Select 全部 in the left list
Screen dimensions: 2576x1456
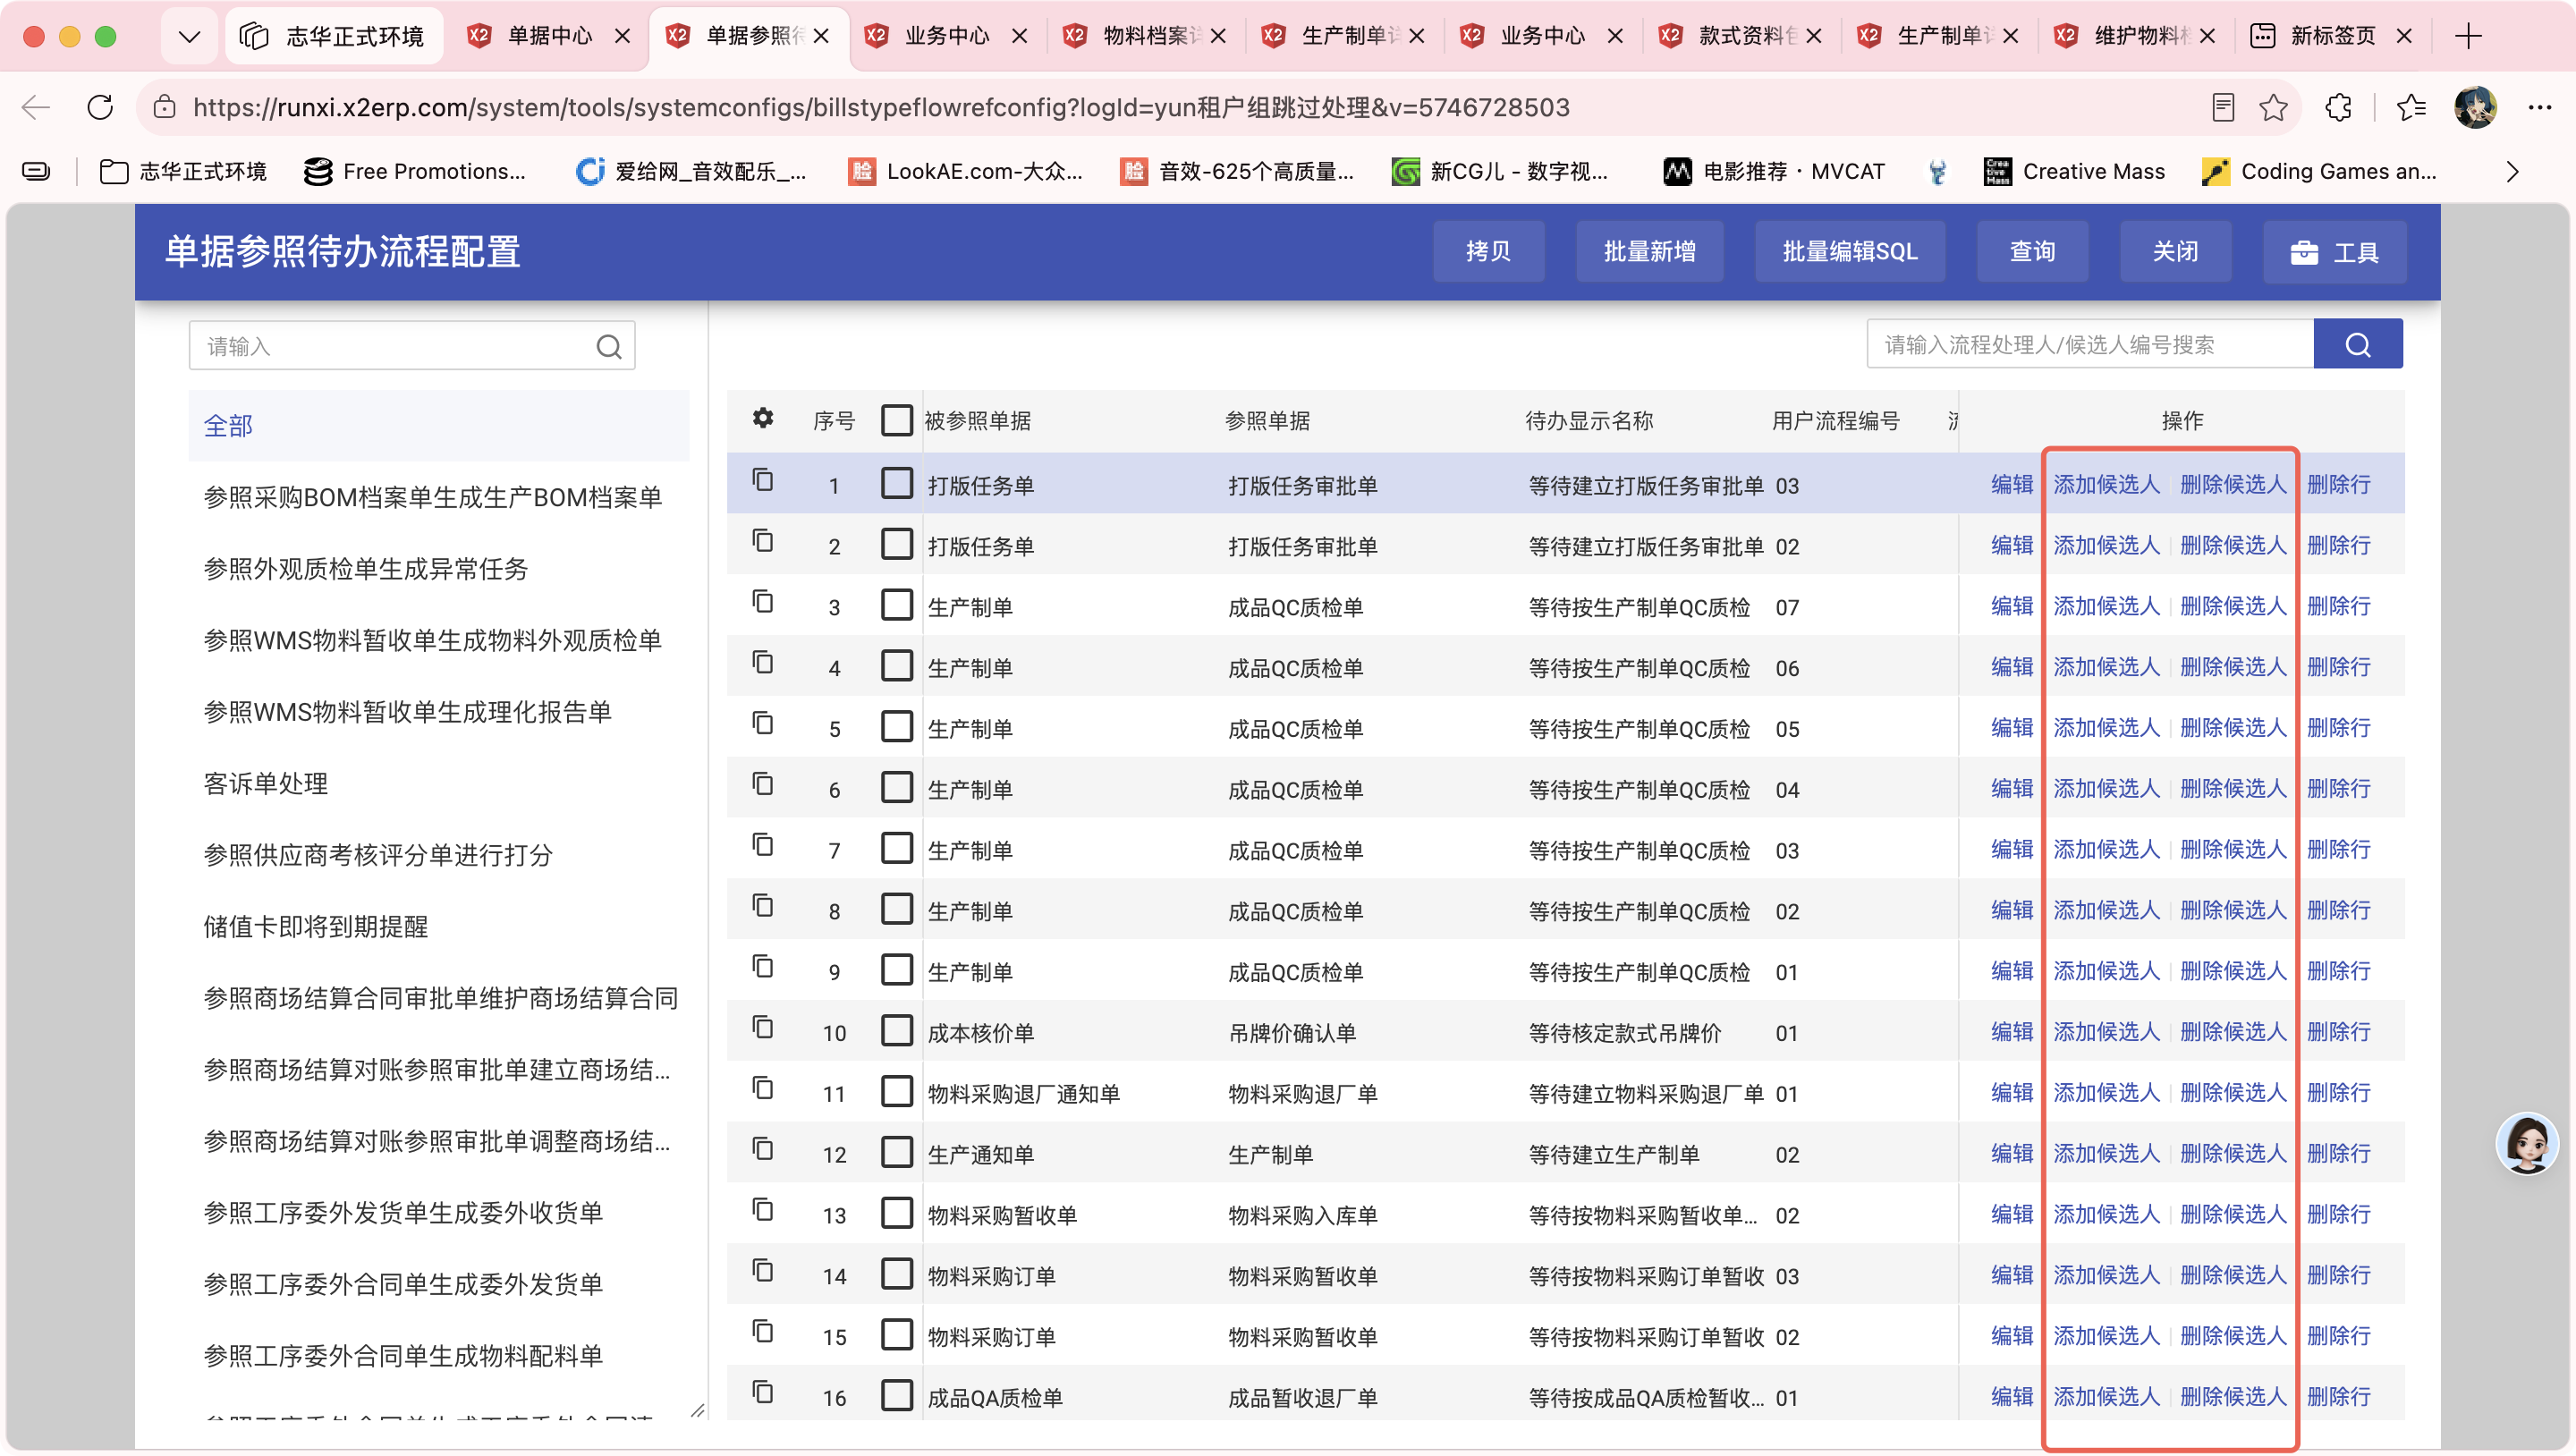coord(438,426)
